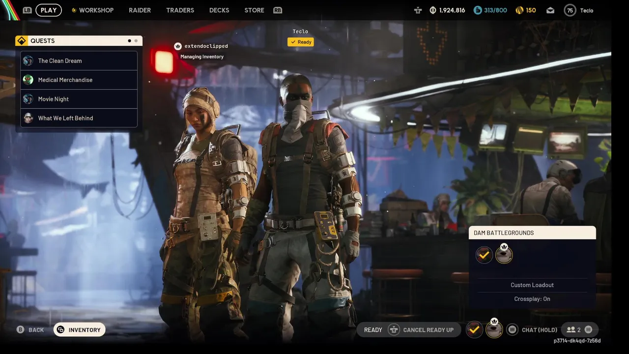629x354 pixels.
Task: Click the 150 token count
Action: click(x=531, y=10)
